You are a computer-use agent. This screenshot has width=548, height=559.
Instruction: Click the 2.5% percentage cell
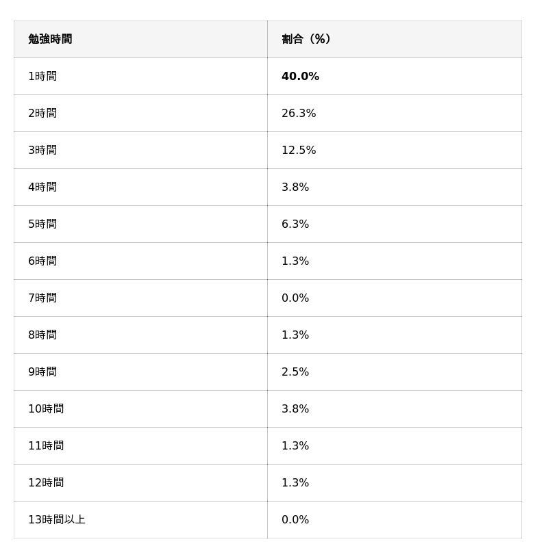(x=295, y=372)
